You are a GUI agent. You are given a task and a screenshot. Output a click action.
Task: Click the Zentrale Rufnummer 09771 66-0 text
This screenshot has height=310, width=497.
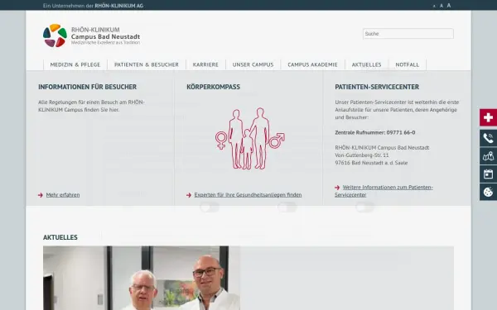[x=375, y=132]
